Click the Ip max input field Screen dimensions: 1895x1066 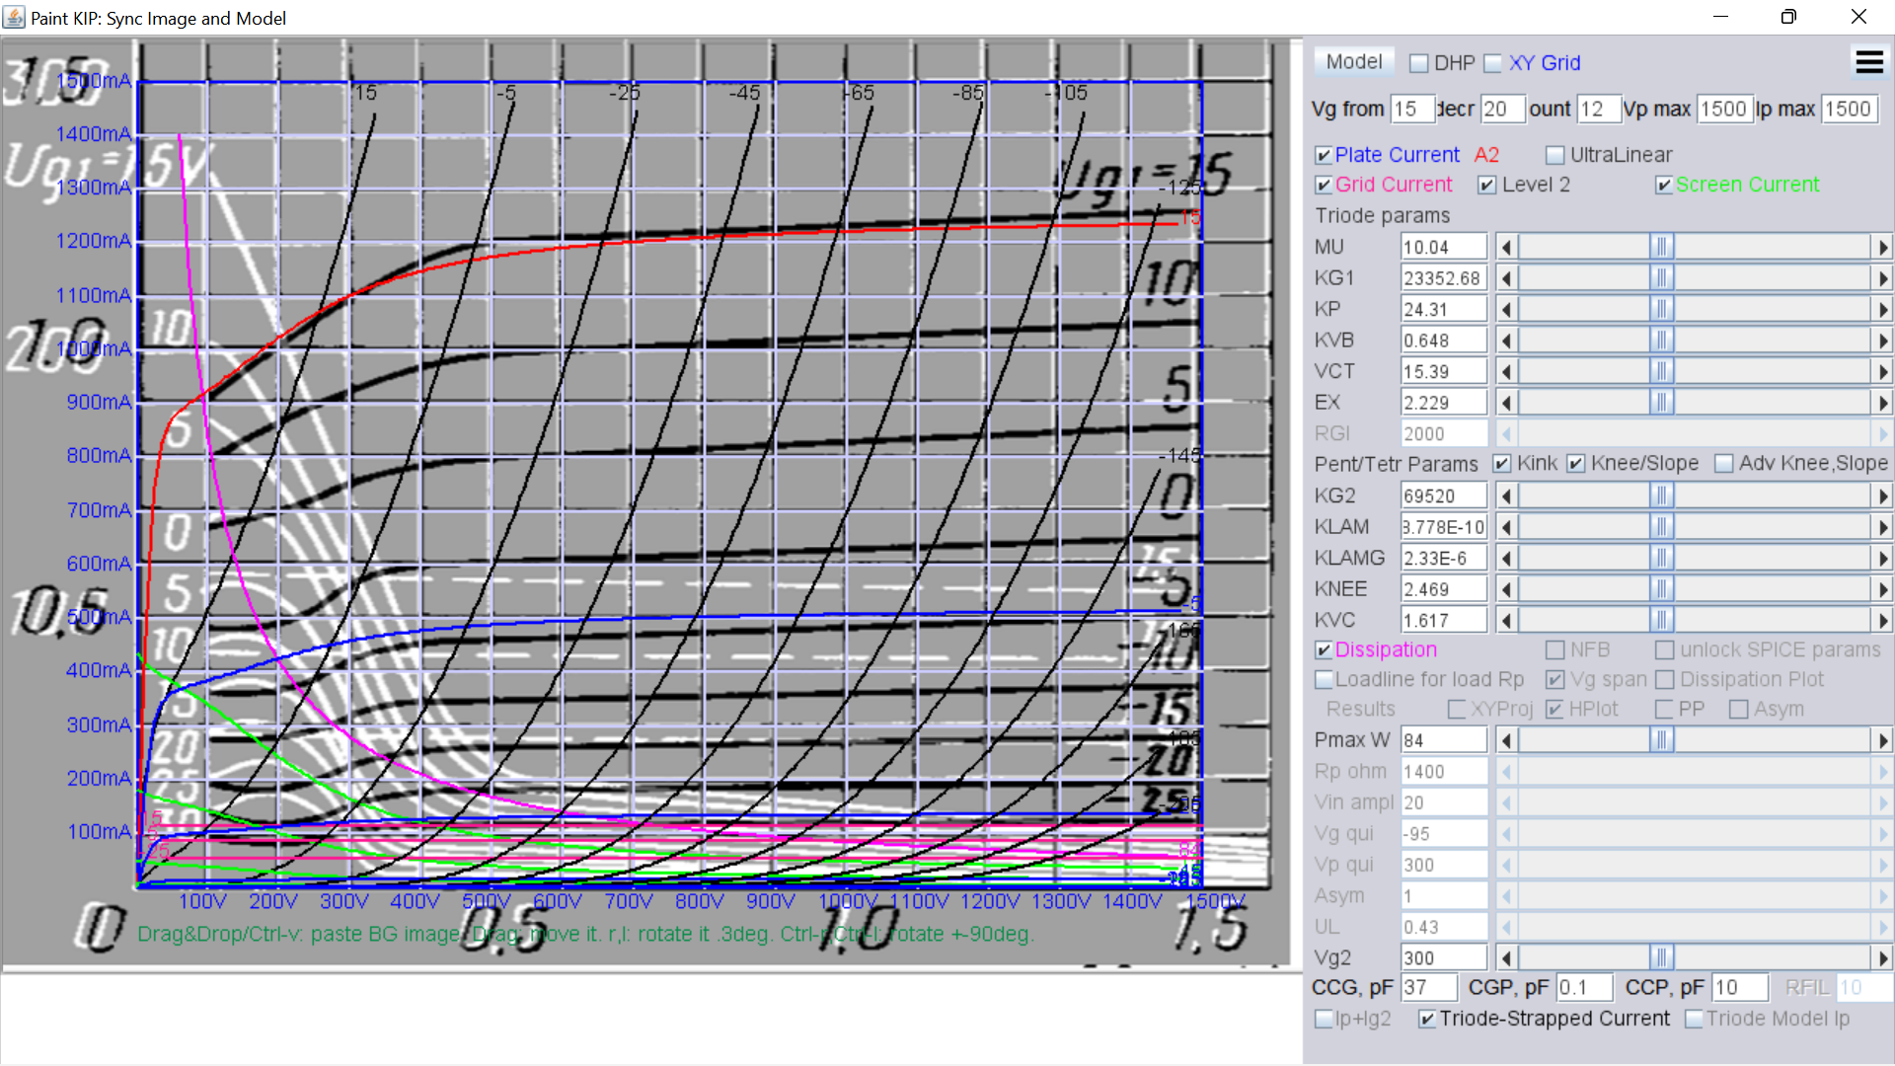[x=1849, y=109]
